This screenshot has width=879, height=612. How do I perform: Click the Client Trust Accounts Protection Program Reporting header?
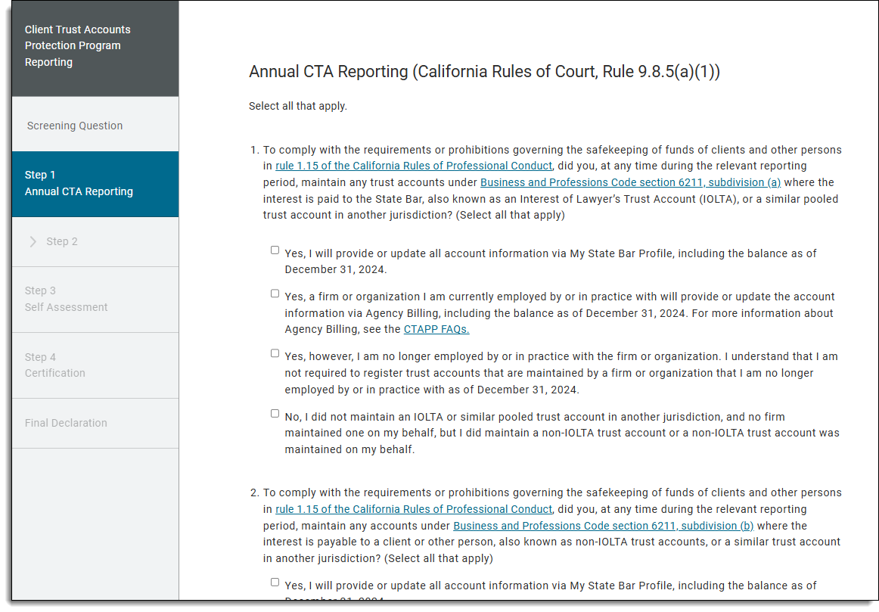point(78,45)
